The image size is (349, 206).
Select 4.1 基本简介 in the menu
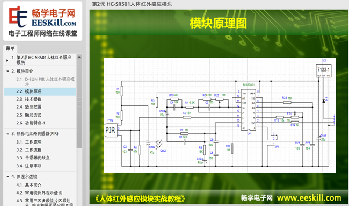tap(29, 185)
